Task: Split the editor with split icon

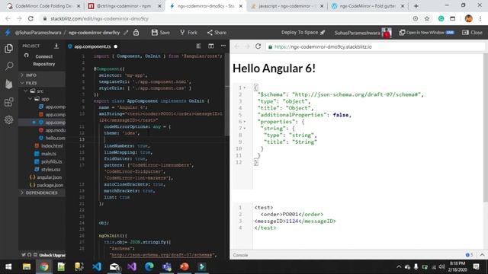Action: click(x=211, y=46)
